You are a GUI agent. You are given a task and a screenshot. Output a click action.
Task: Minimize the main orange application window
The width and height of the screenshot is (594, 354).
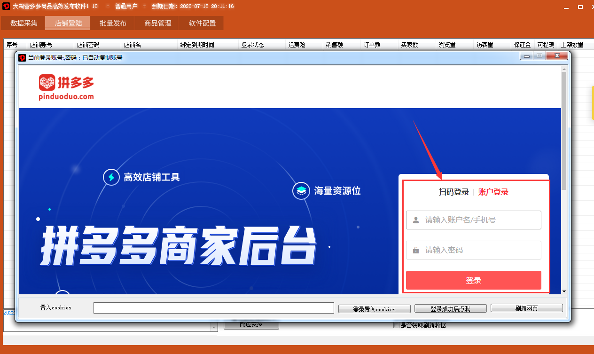pyautogui.click(x=567, y=7)
